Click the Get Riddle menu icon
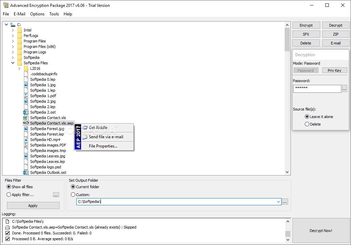Screen dimensions: 351x245 coord(85,128)
